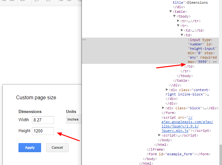Click the "Custom page size" dialog title
The height and width of the screenshot is (165, 222).
click(x=36, y=98)
